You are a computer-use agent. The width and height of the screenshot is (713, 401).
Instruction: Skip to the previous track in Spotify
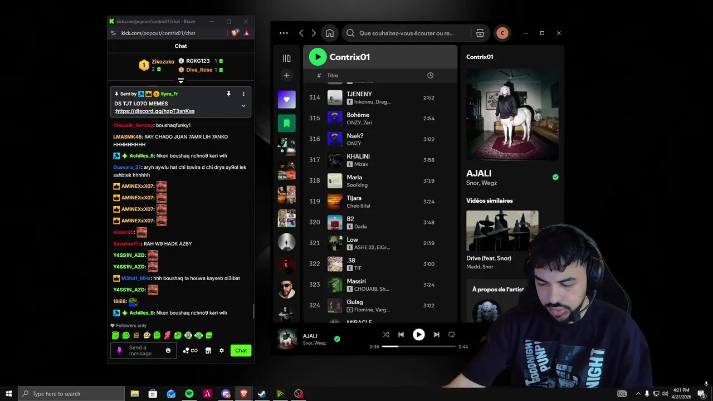pyautogui.click(x=401, y=335)
